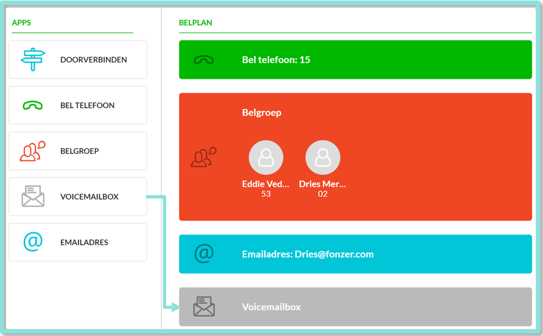Viewport: 543px width, 336px height.
Task: Select Eddie Ved... avatar in Belgroep
Action: [266, 157]
